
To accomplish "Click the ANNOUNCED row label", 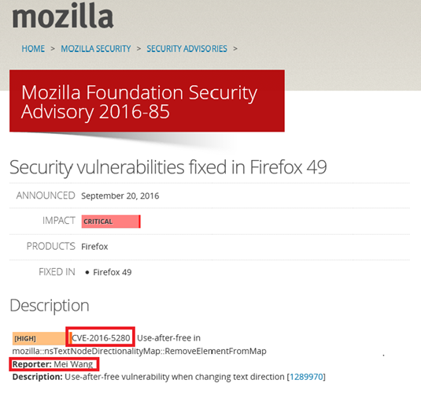I will coord(46,196).
